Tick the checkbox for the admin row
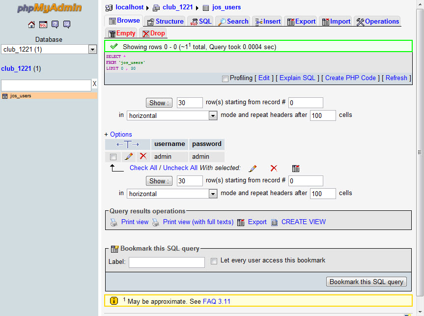The height and width of the screenshot is (316, 424). (113, 157)
